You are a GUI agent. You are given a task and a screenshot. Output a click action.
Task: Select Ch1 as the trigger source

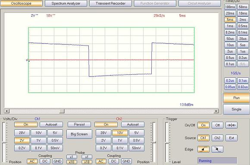coord(203,138)
